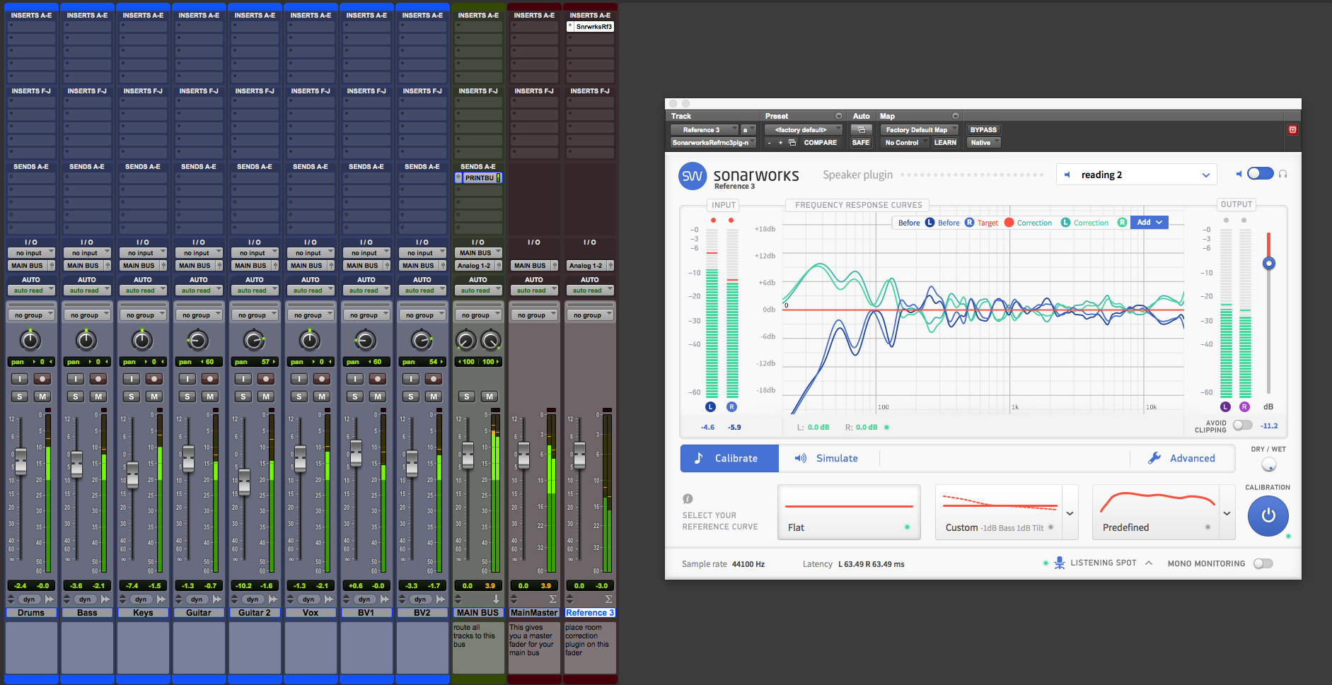Toggle the speaker/headphone switch
Image resolution: width=1332 pixels, height=685 pixels.
click(1260, 174)
